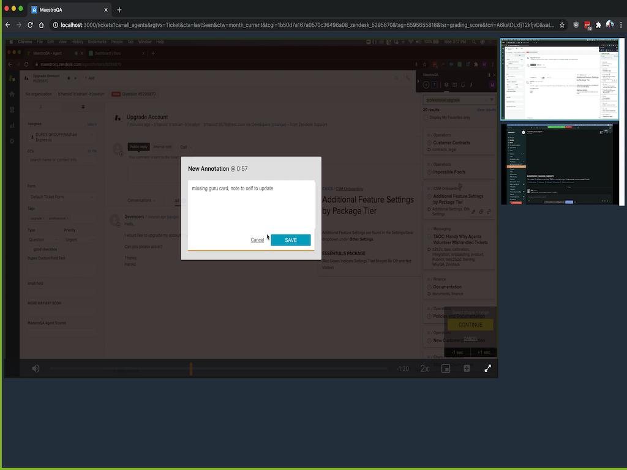The height and width of the screenshot is (470, 627).
Task: Click SAVE on the New Annotation dialog
Action: coord(290,239)
